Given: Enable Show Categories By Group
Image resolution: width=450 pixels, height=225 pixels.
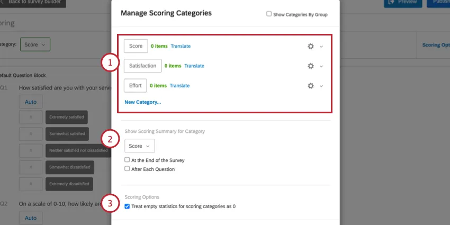Looking at the screenshot, I should 269,14.
